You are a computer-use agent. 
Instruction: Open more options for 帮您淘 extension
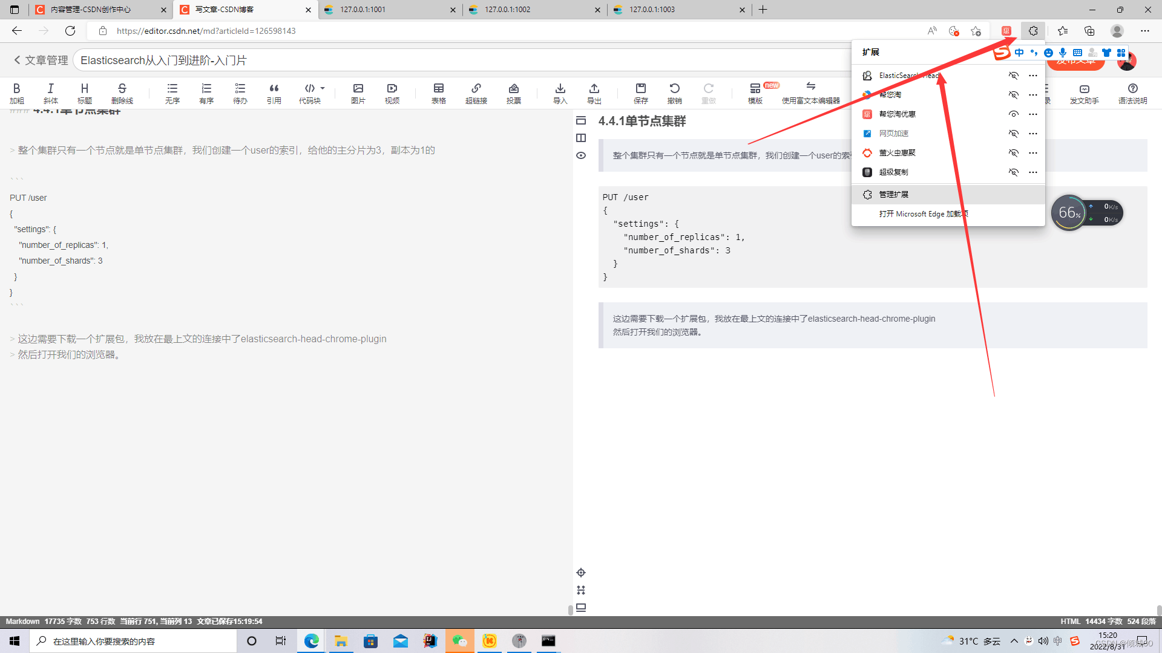[x=1033, y=95]
